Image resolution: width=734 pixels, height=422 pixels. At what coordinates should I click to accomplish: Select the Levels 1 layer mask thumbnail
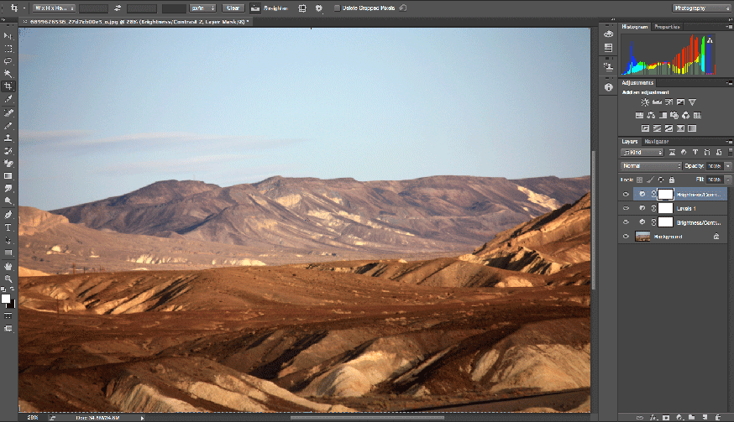pos(665,208)
